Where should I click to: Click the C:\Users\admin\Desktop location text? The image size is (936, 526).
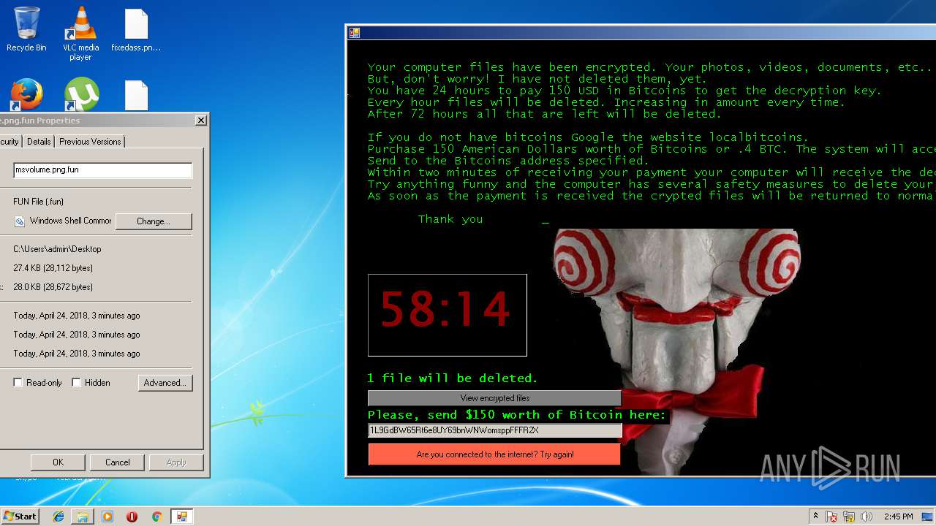point(57,249)
